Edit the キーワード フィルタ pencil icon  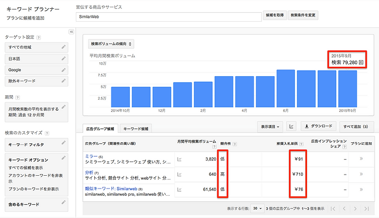coord(64,143)
